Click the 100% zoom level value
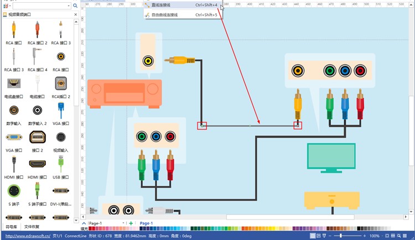Image resolution: width=415 pixels, height=240 pixels. pos(374,236)
